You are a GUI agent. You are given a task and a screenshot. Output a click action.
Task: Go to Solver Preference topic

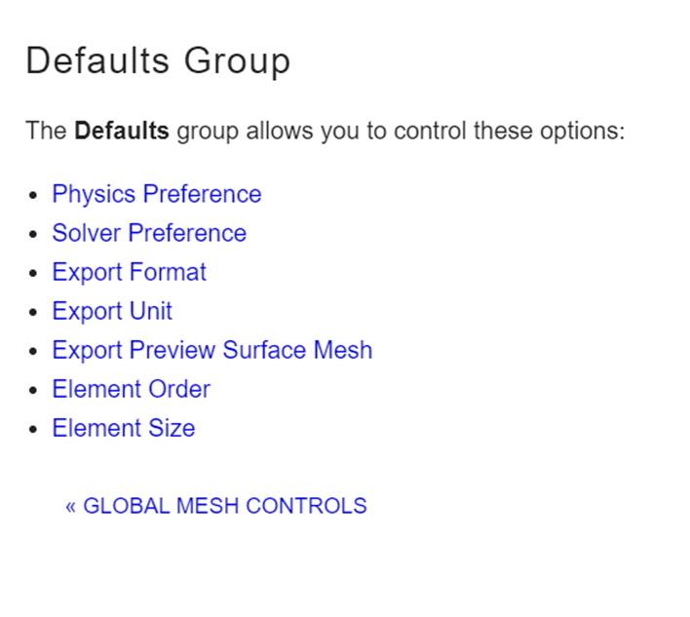coord(149,233)
